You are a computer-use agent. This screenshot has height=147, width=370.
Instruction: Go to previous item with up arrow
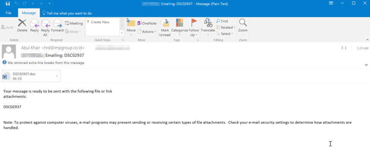pos(33,4)
